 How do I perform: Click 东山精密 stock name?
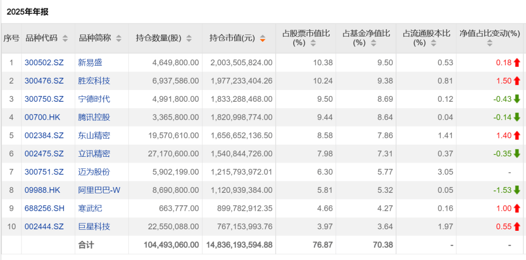(x=94, y=135)
